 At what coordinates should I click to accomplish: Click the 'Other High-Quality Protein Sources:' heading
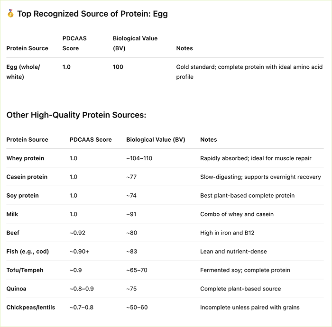(76, 115)
